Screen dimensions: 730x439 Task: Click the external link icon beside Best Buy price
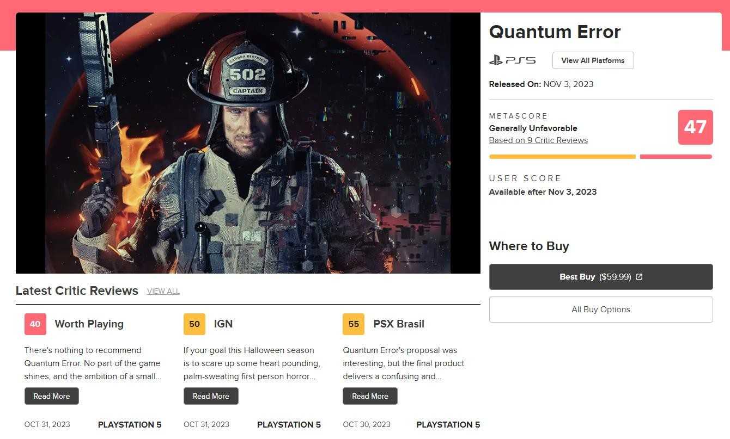click(x=639, y=277)
